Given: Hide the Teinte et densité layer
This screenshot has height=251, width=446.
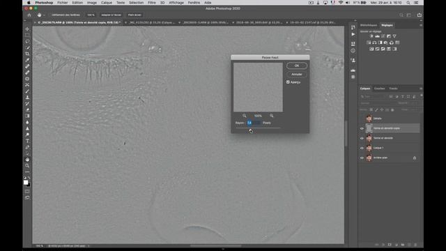Looking at the screenshot, I should click(x=362, y=138).
